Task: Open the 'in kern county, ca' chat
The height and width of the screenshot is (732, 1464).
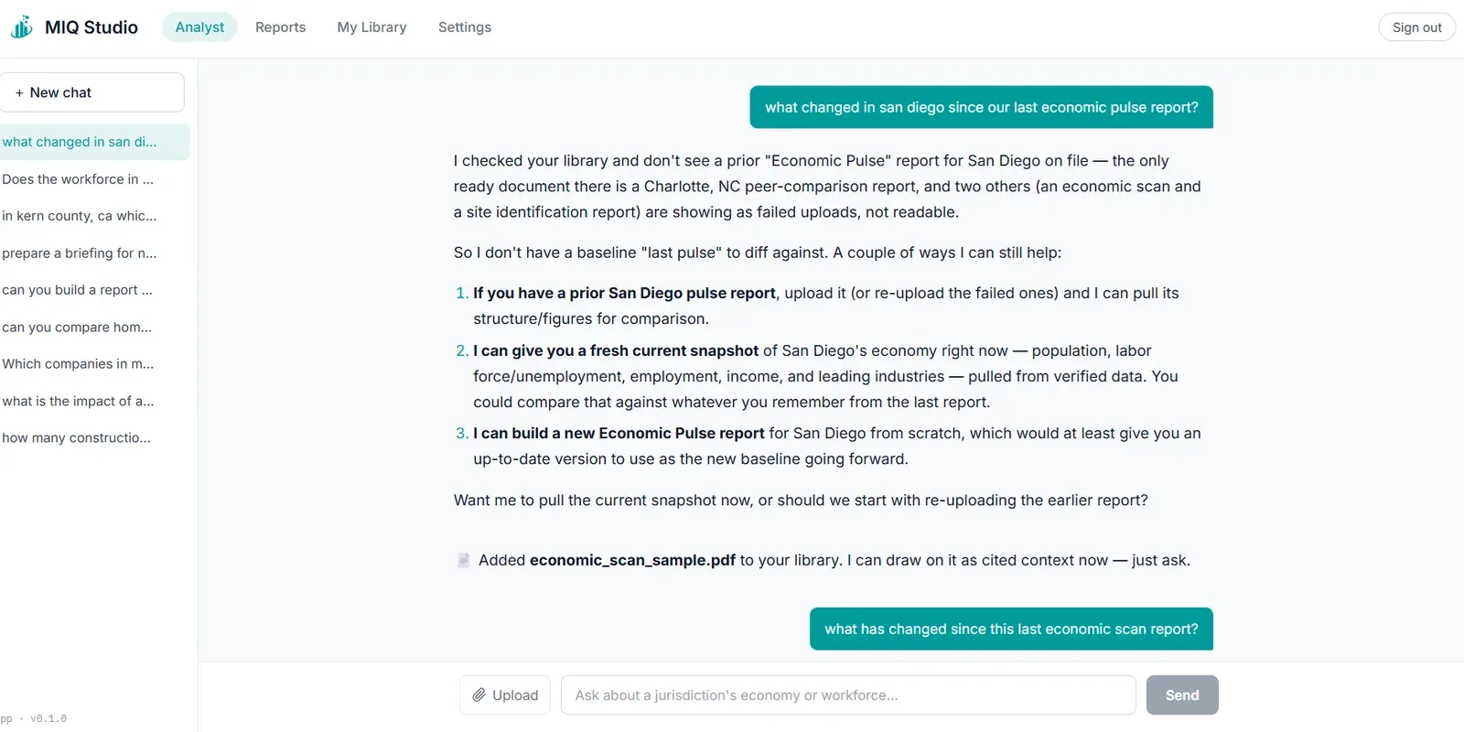Action: pyautogui.click(x=93, y=216)
